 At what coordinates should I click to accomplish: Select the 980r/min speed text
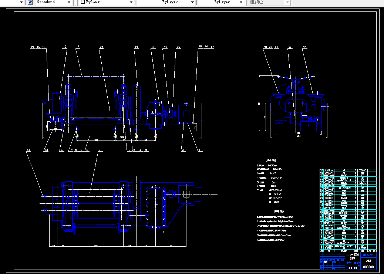pos(277,198)
